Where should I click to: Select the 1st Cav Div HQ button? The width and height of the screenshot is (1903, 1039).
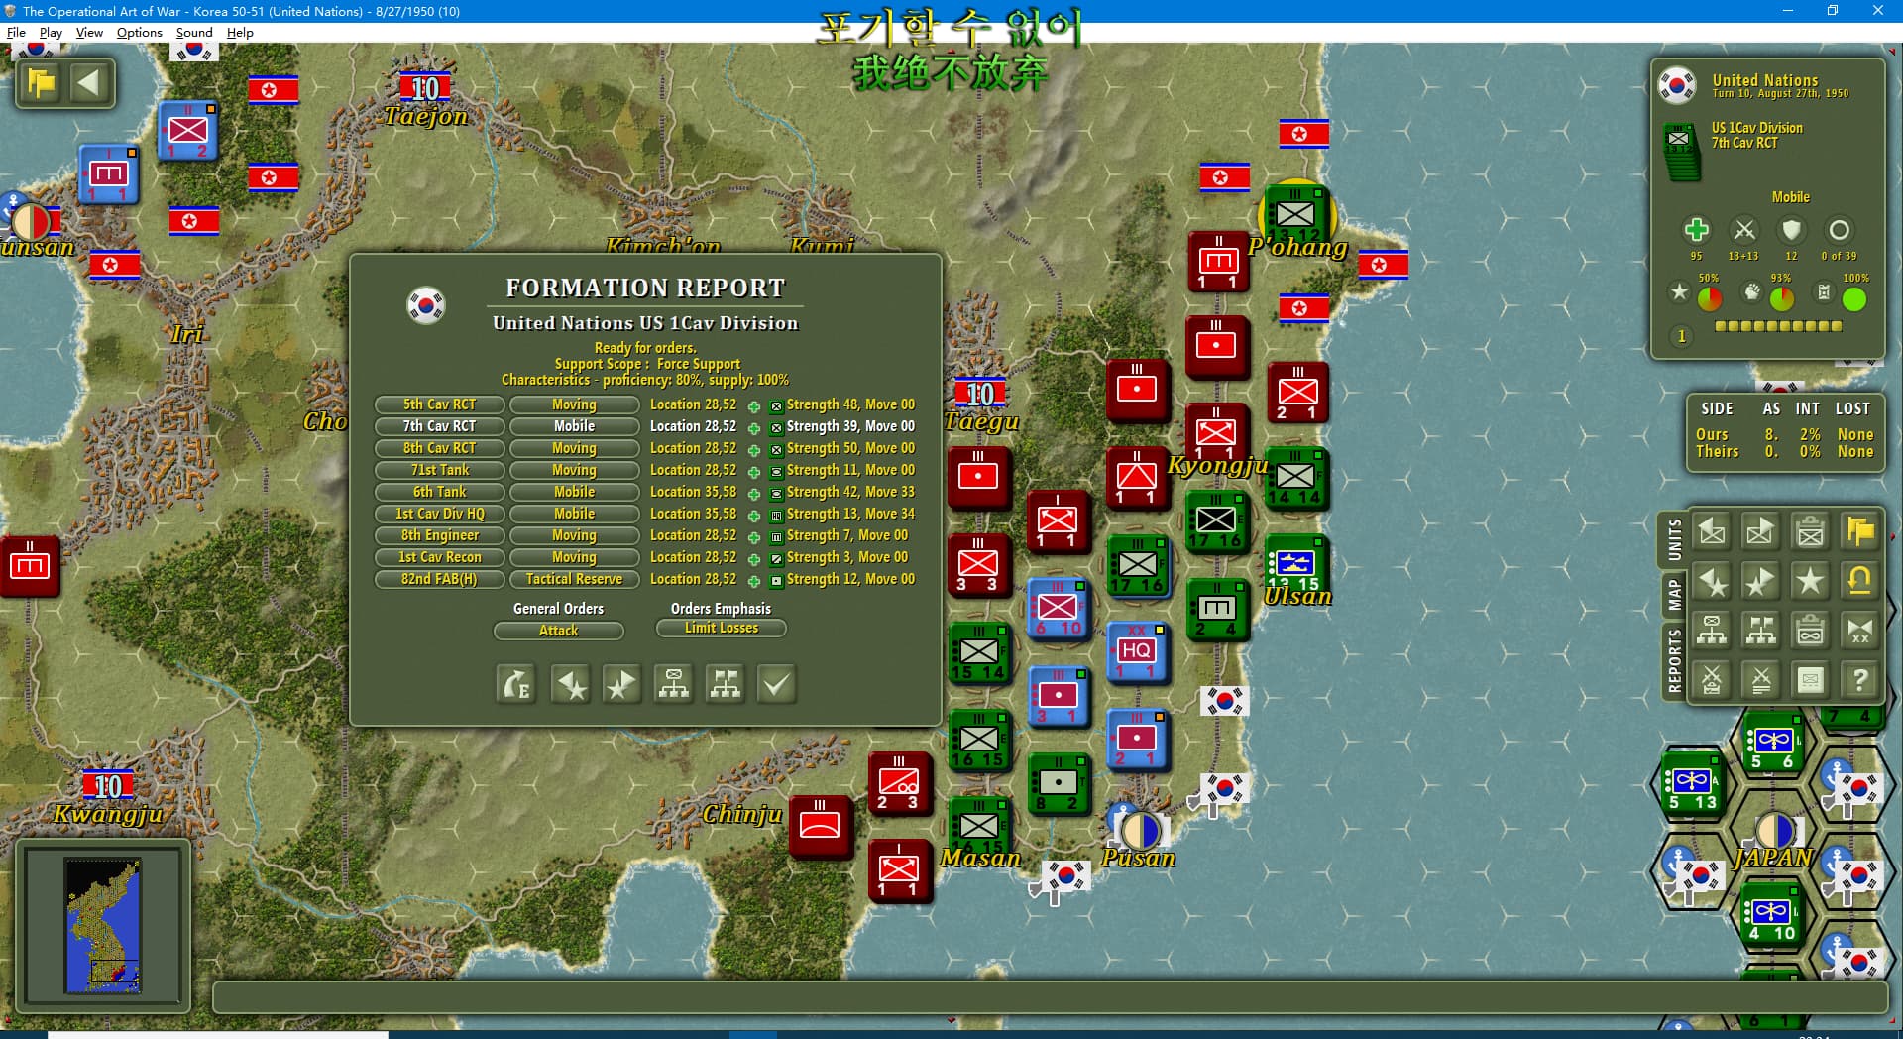pos(439,514)
